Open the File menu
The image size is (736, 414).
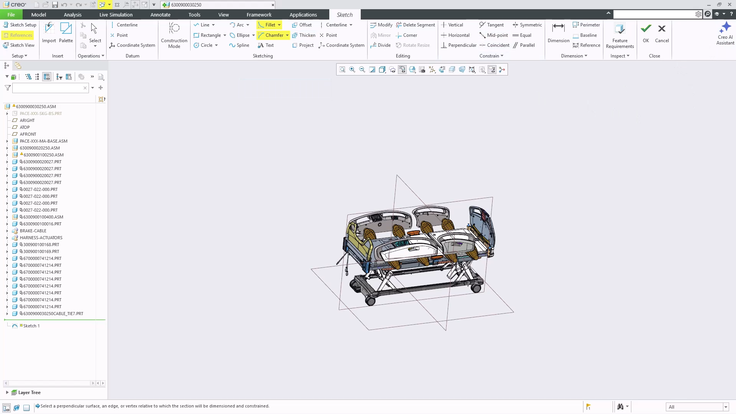click(11, 15)
